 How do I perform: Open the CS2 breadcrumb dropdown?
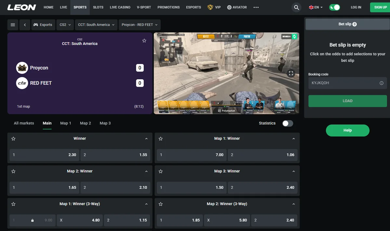click(x=65, y=25)
